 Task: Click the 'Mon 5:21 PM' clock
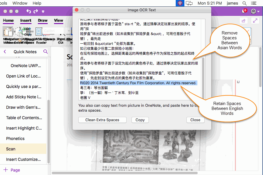[x=210, y=3]
